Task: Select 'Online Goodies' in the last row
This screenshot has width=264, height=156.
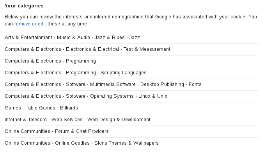Action: pos(72,143)
